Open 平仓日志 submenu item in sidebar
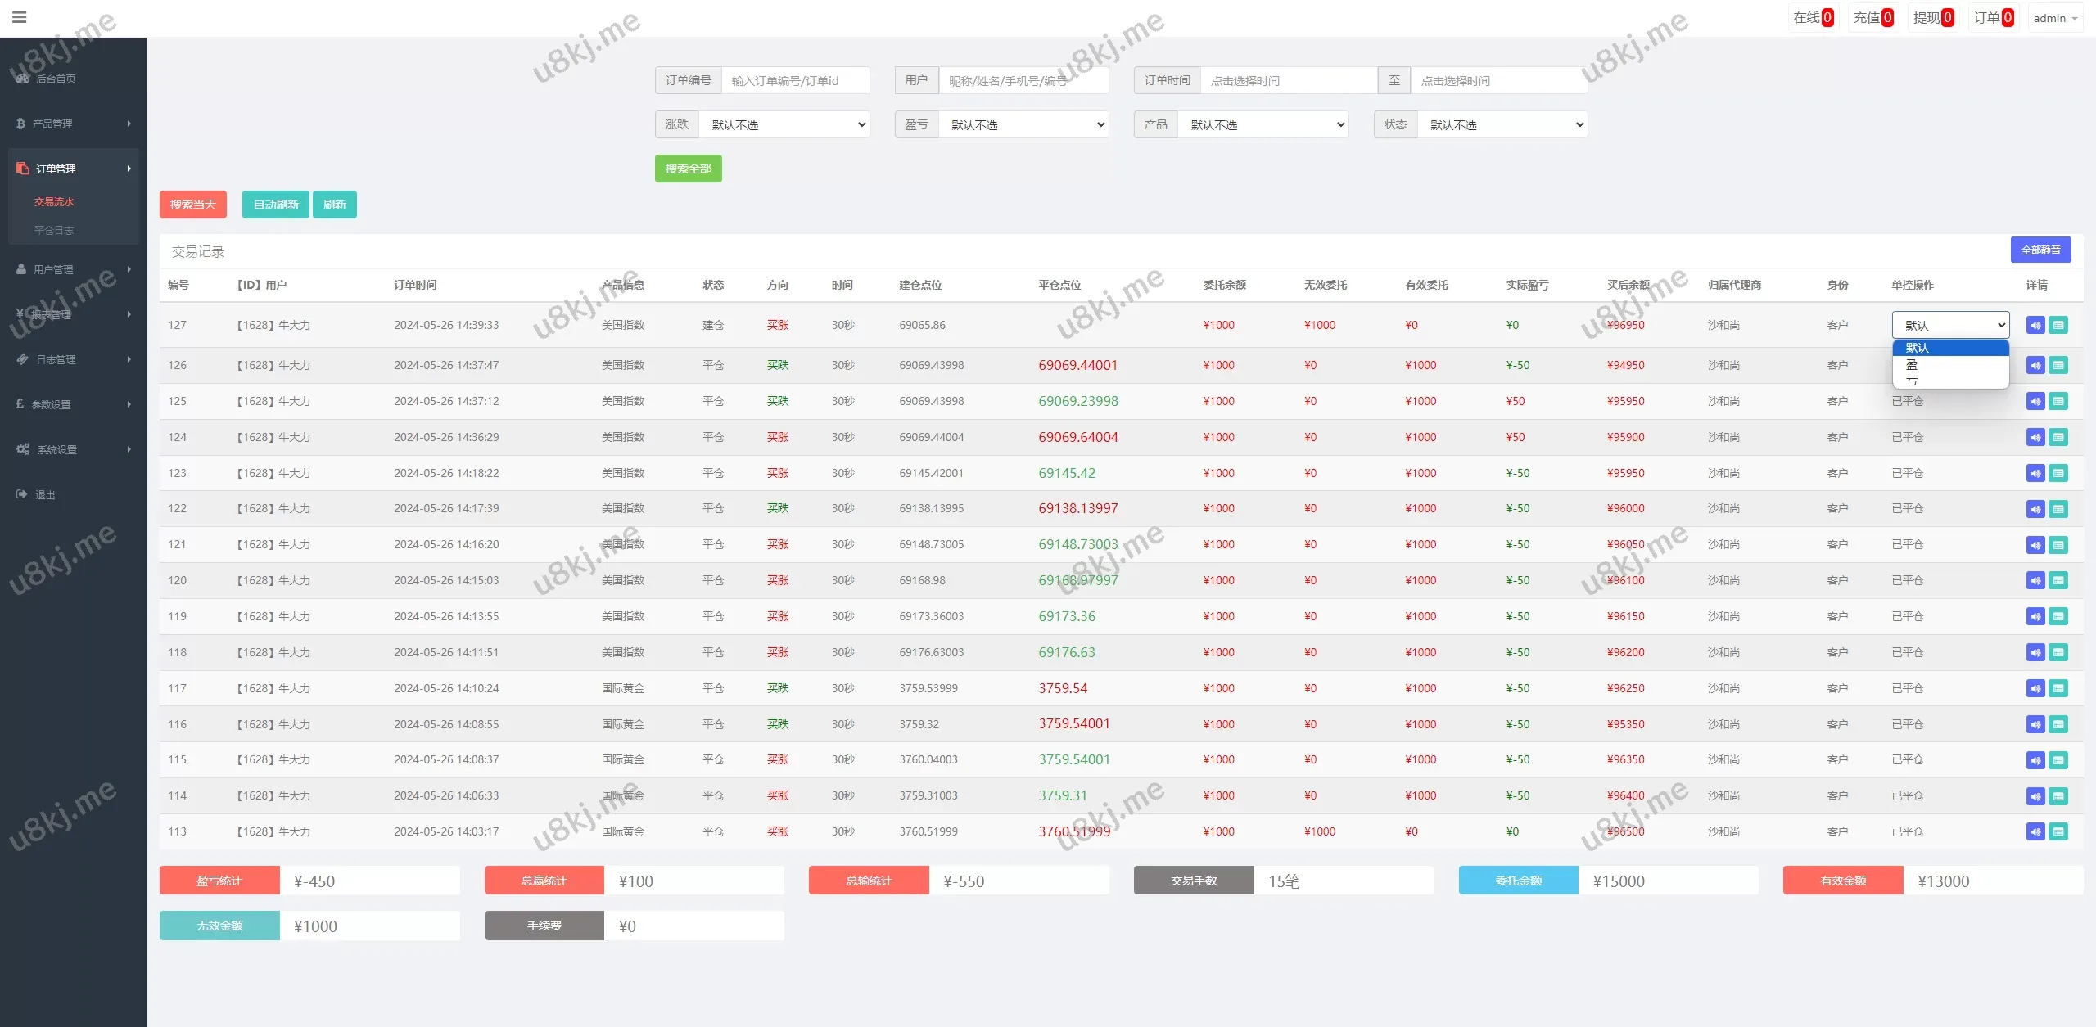This screenshot has width=2096, height=1027. point(54,231)
